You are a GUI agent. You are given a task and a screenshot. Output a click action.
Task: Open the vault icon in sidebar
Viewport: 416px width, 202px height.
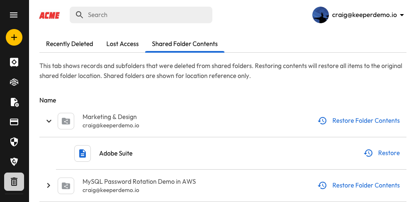click(14, 62)
